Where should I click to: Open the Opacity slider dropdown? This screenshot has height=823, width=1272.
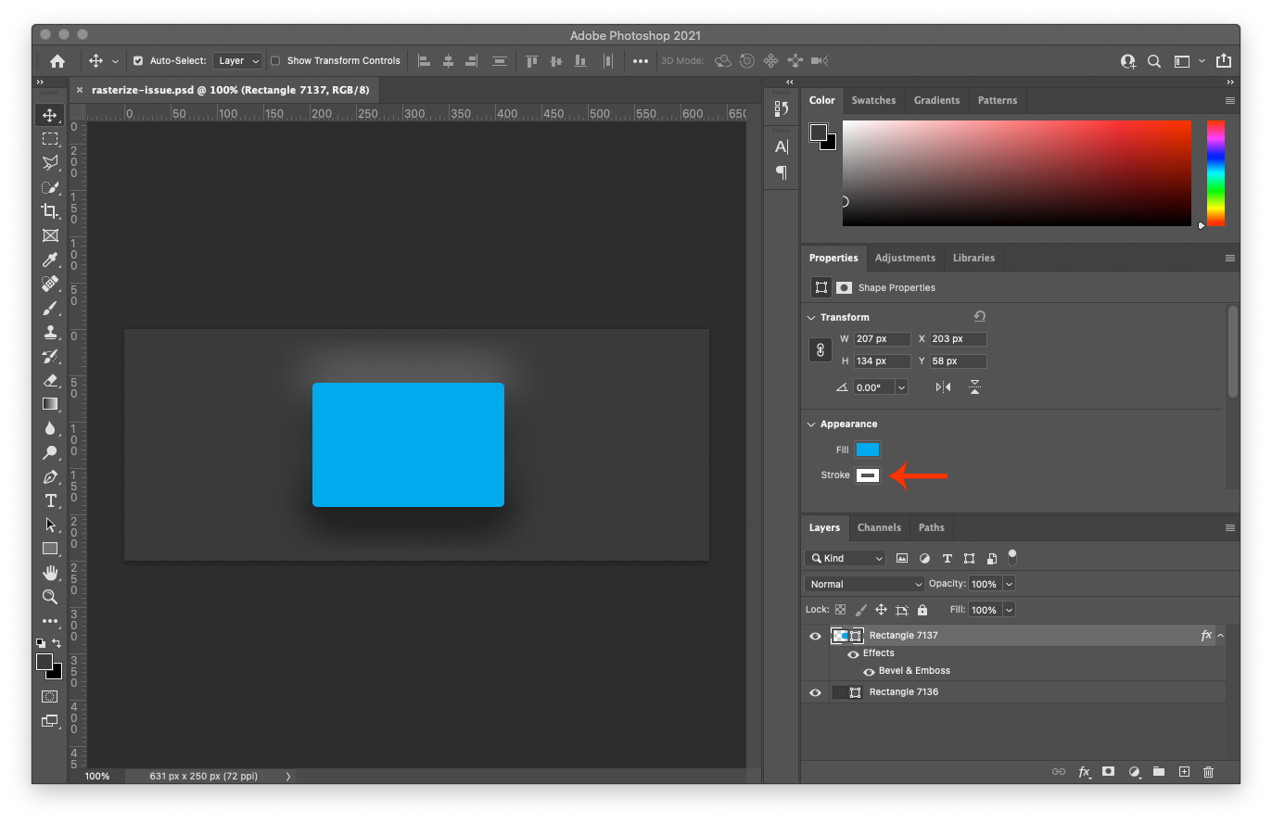coord(1009,584)
